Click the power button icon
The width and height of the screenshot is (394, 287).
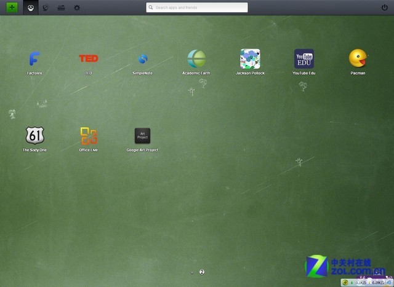tap(384, 7)
